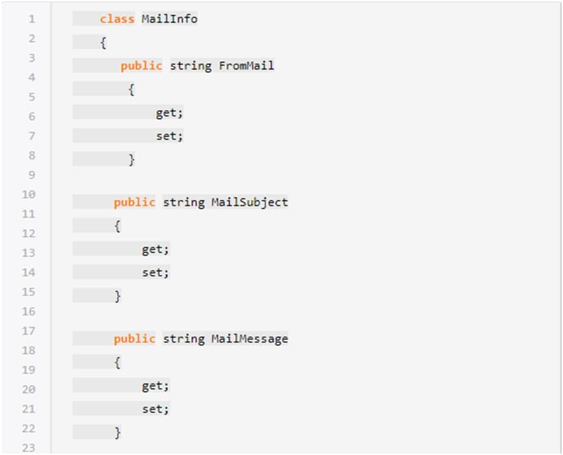Click the MailMessage property name
563x455 pixels.
tap(249, 338)
